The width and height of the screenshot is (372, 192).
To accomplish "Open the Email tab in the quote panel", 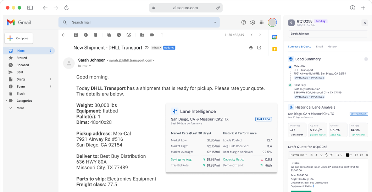I will pos(319,47).
